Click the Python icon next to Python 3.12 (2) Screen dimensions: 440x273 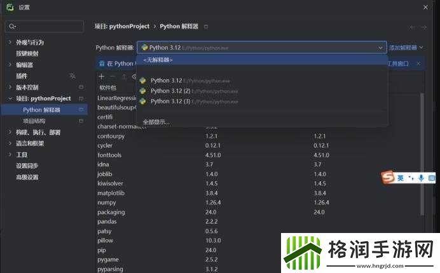point(143,91)
